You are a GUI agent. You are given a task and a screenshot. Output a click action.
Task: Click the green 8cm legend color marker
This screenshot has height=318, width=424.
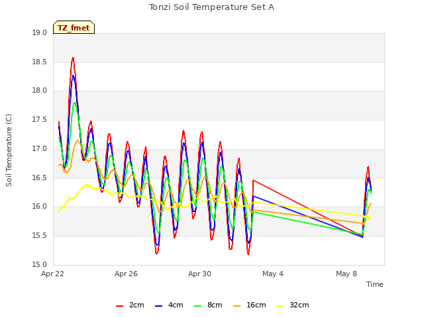[x=198, y=306]
